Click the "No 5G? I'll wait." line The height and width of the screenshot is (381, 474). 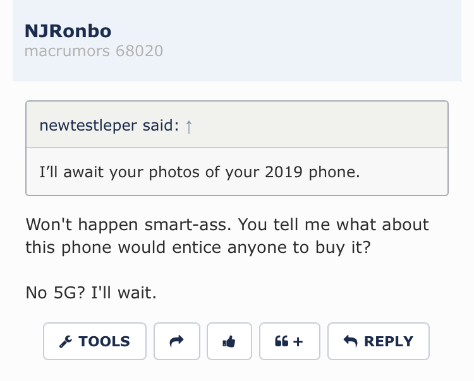point(91,293)
